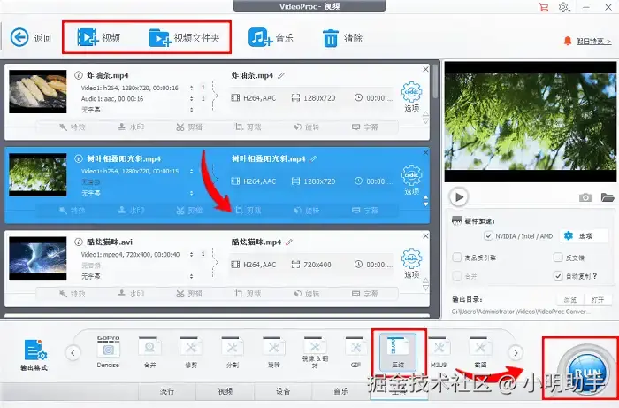Open 字幕 subtitle tool for 酷炫猫咪.avi
619x408 pixels.
pos(365,294)
